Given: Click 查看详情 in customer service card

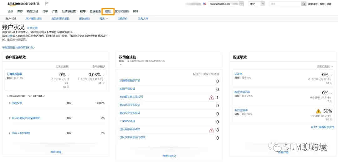Looking at the screenshot, I should click(x=56, y=152).
